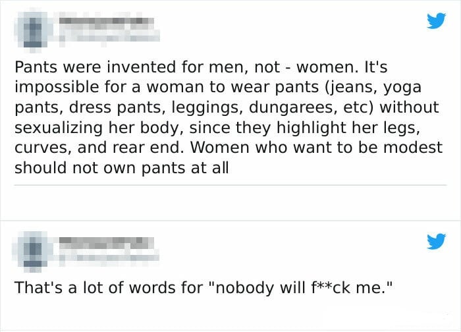Click the Twitter bird icon on the reply tweet
Viewport: 461px width, 332px height.
pos(436,241)
